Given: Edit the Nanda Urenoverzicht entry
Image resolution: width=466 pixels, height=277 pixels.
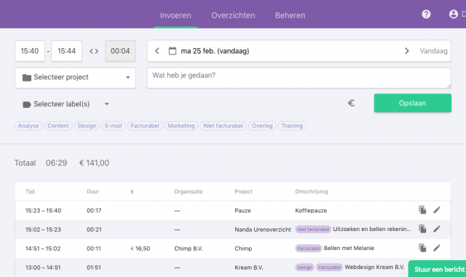Looking at the screenshot, I should click(437, 229).
